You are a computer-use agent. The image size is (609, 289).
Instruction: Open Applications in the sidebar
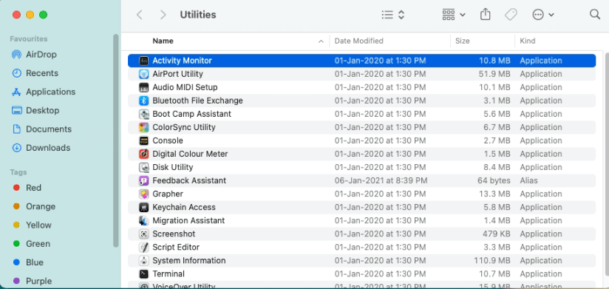[44, 92]
